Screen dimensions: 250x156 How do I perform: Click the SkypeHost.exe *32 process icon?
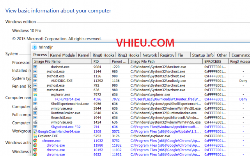click(x=35, y=127)
